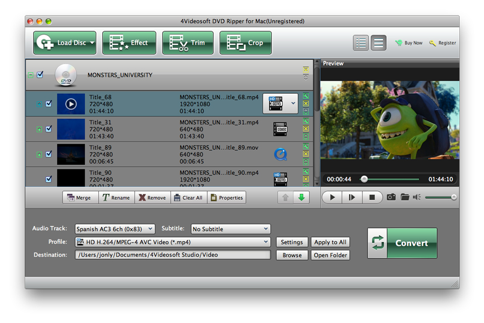Screen dimensions: 484x323
Task: Click the DVD disc icon for MONSTERS_UNIVERSITY
Action: point(66,75)
